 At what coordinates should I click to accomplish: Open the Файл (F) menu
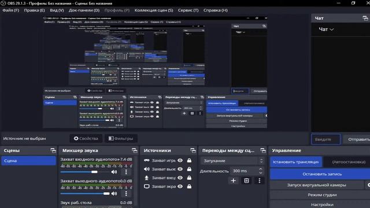tap(10, 10)
